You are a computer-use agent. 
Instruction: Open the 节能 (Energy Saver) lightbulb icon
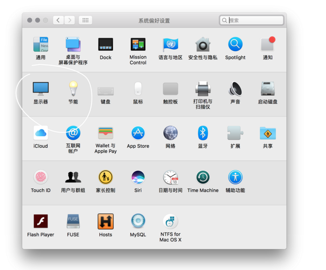coord(73,89)
